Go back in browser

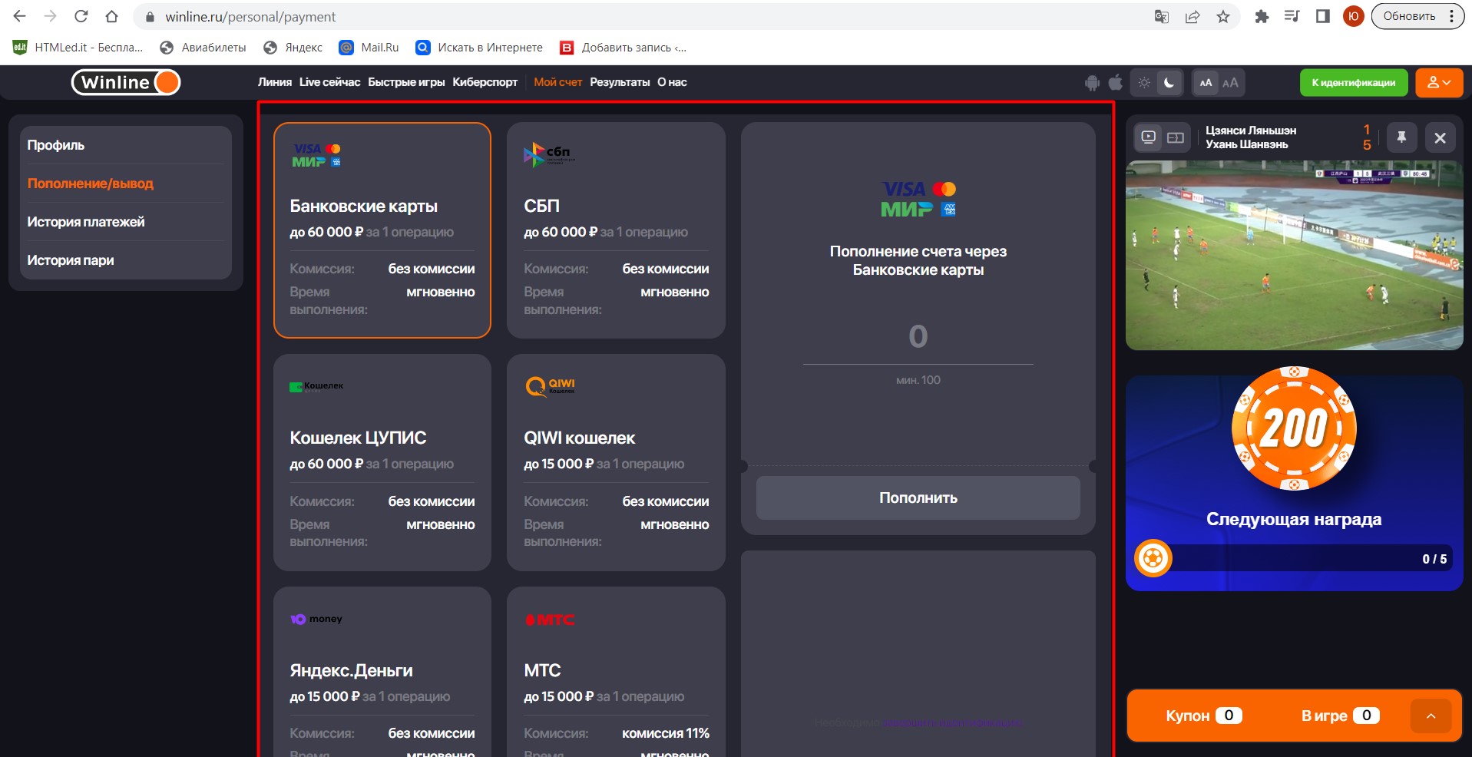pos(20,16)
